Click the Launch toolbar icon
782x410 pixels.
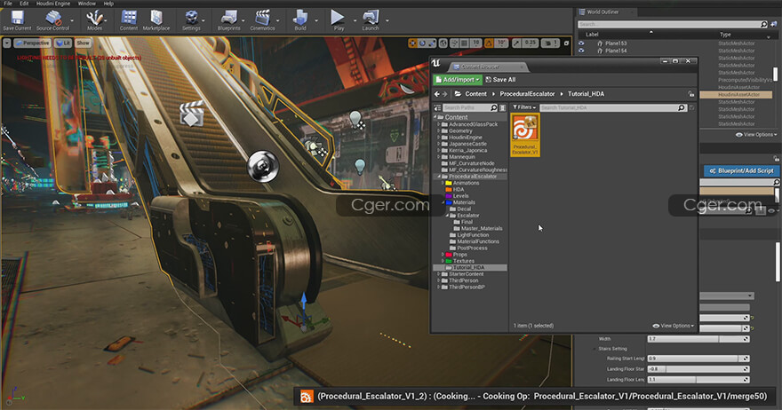(370, 20)
